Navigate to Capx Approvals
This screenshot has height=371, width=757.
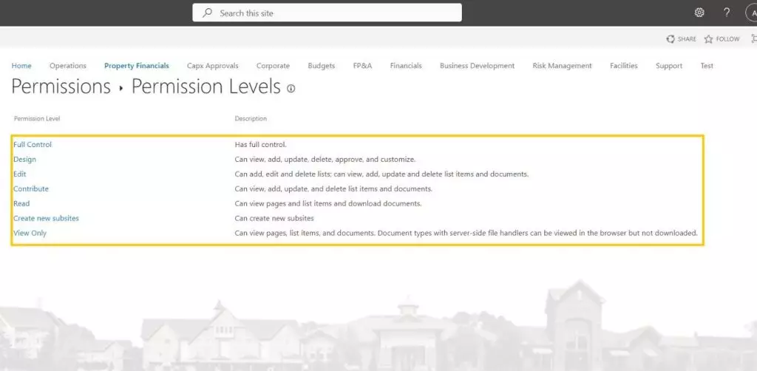pos(212,66)
